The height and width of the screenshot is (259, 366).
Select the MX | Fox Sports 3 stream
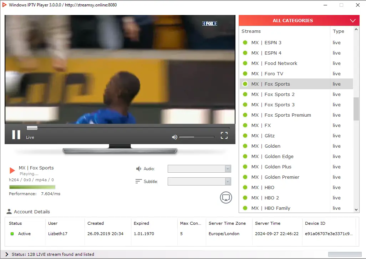point(296,105)
